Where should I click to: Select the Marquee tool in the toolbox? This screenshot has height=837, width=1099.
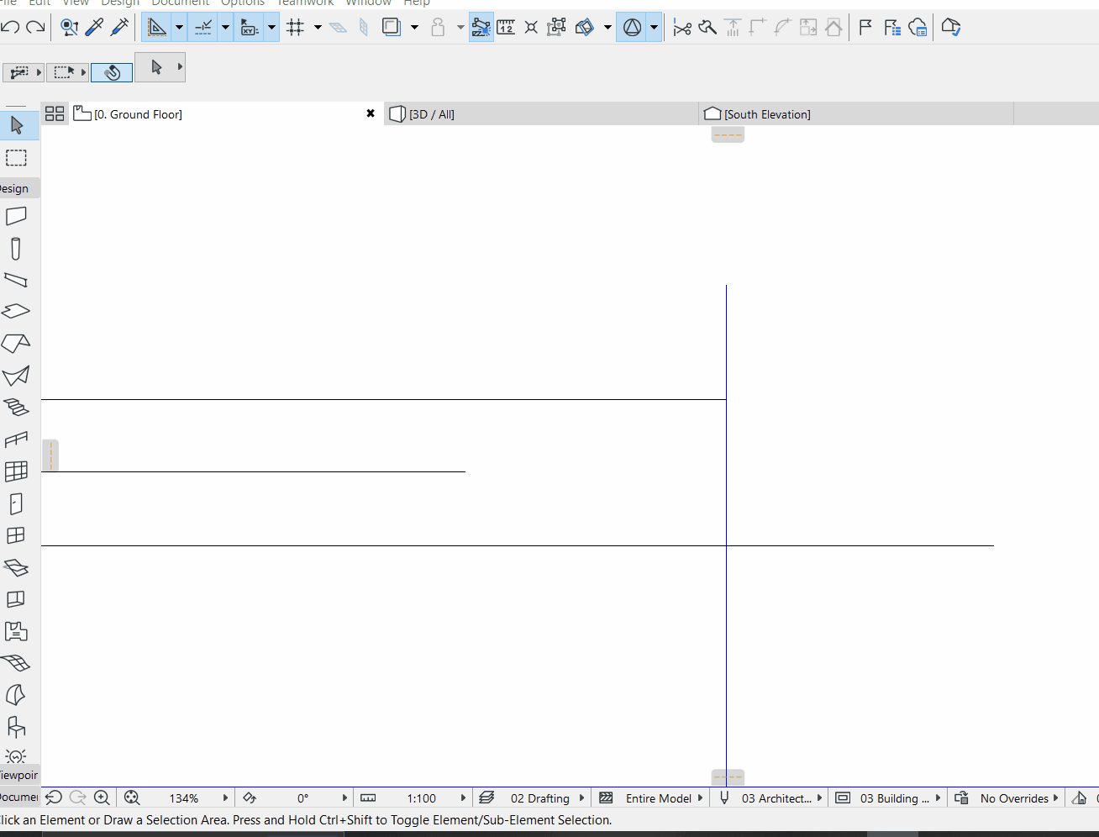(x=17, y=158)
